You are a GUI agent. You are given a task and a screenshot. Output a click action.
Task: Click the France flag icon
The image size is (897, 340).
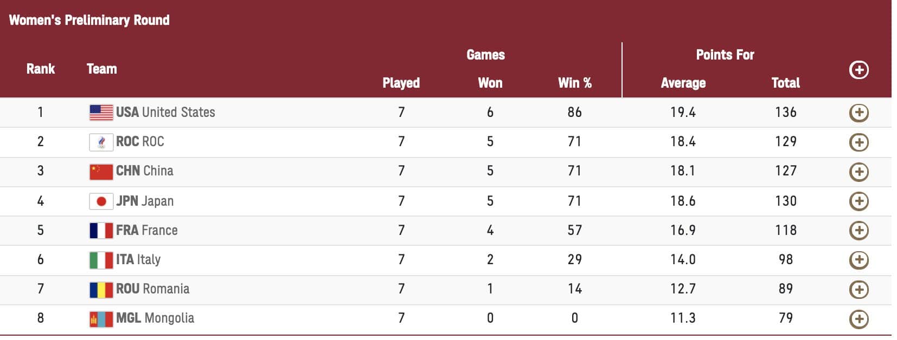(101, 231)
